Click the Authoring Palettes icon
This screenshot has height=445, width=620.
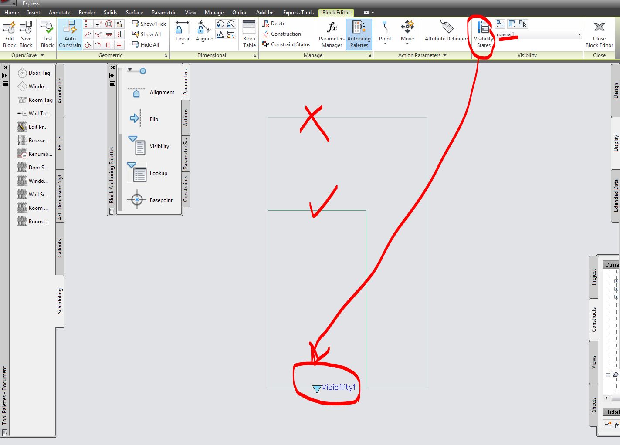tap(359, 34)
